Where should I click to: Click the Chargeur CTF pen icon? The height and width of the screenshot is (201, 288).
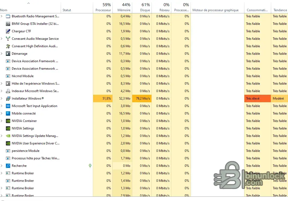click(8, 31)
